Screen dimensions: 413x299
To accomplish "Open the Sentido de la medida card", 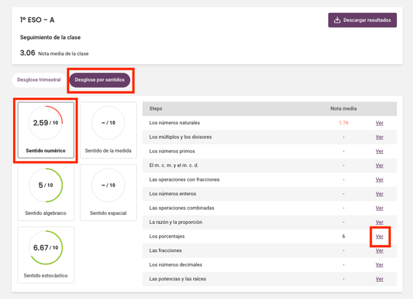I will [108, 130].
